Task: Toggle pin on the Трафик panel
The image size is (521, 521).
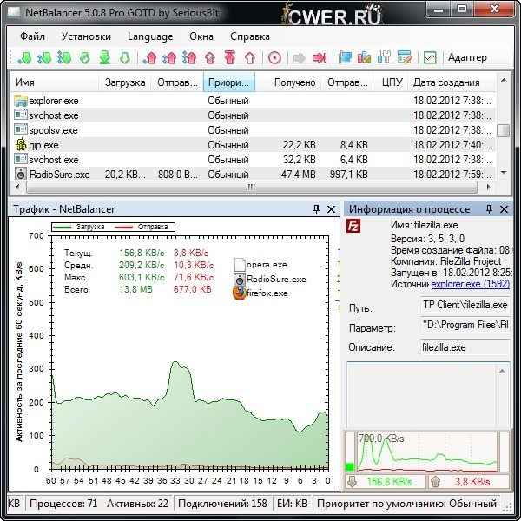Action: click(315, 209)
